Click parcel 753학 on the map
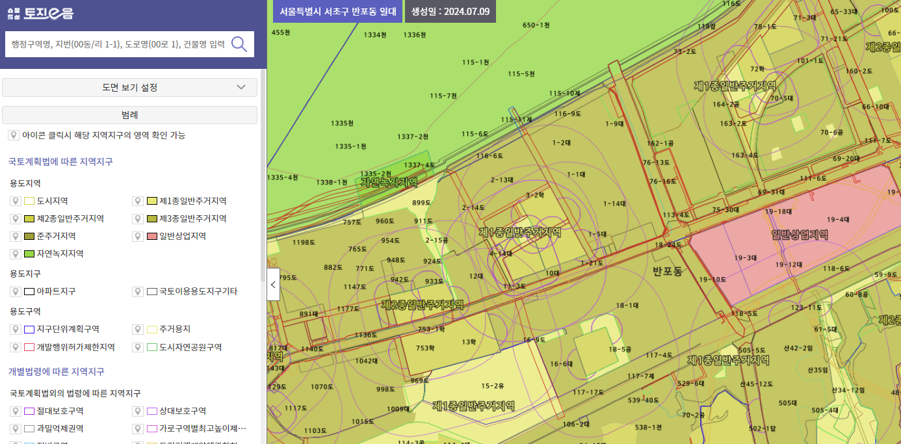Viewport: 901px width, 444px height. click(x=425, y=348)
